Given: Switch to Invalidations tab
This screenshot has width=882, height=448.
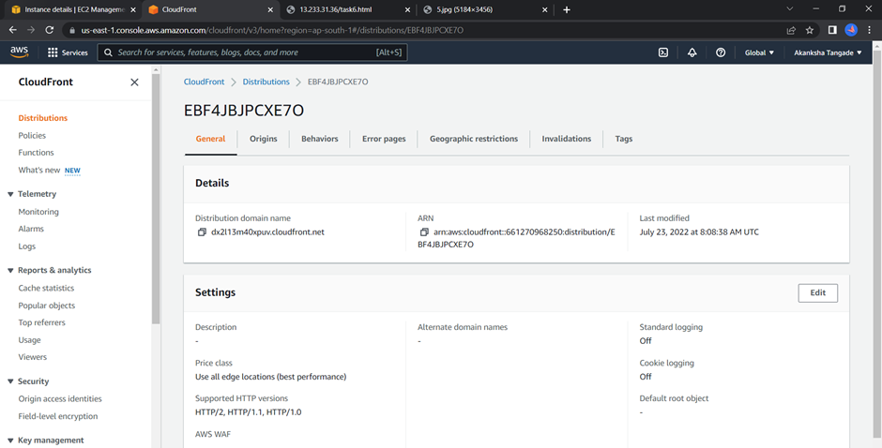Looking at the screenshot, I should point(567,139).
